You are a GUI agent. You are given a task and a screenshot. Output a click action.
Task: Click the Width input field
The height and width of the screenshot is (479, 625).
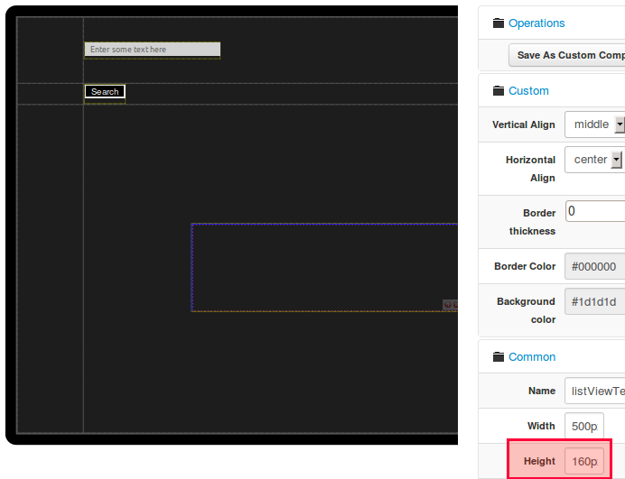(x=584, y=427)
